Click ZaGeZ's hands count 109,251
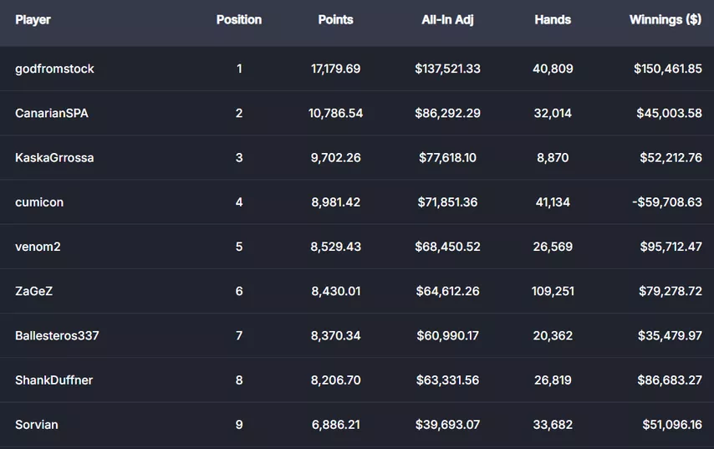714x449 pixels. click(x=553, y=291)
